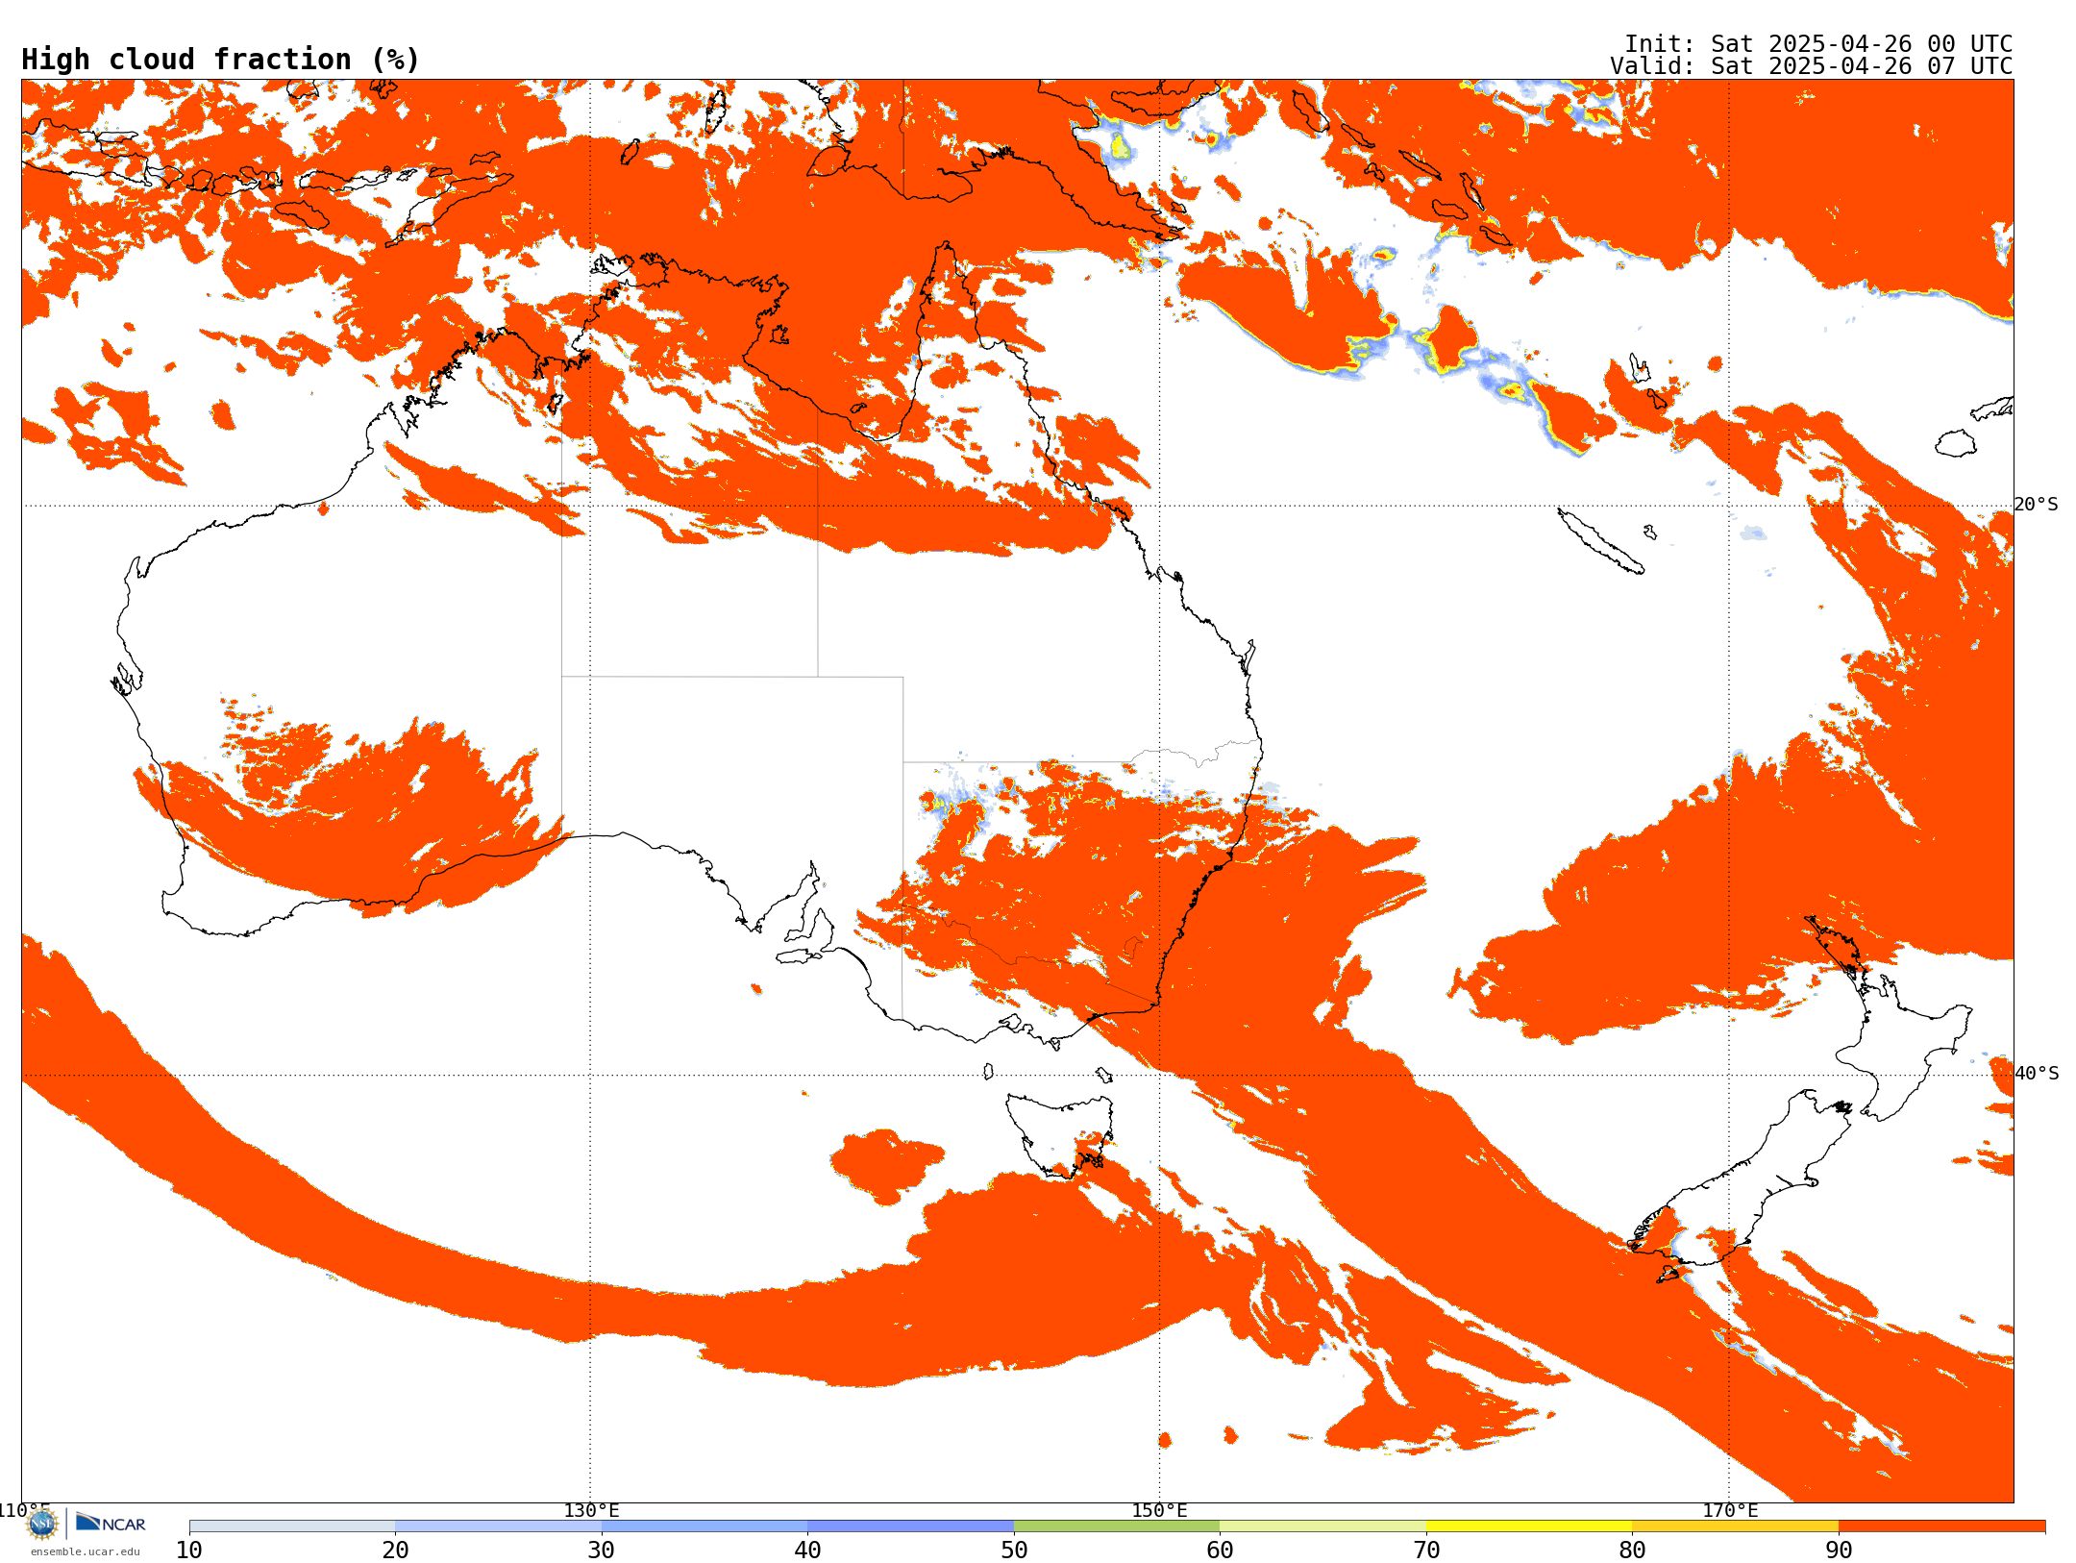Click the colorbar label '60'
The image size is (2076, 1563).
click(x=1220, y=1551)
